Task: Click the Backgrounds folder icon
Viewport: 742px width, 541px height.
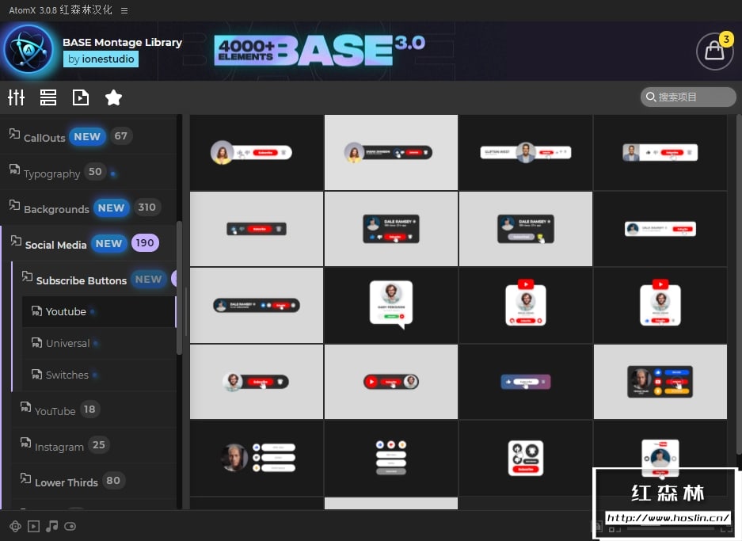Action: click(14, 205)
